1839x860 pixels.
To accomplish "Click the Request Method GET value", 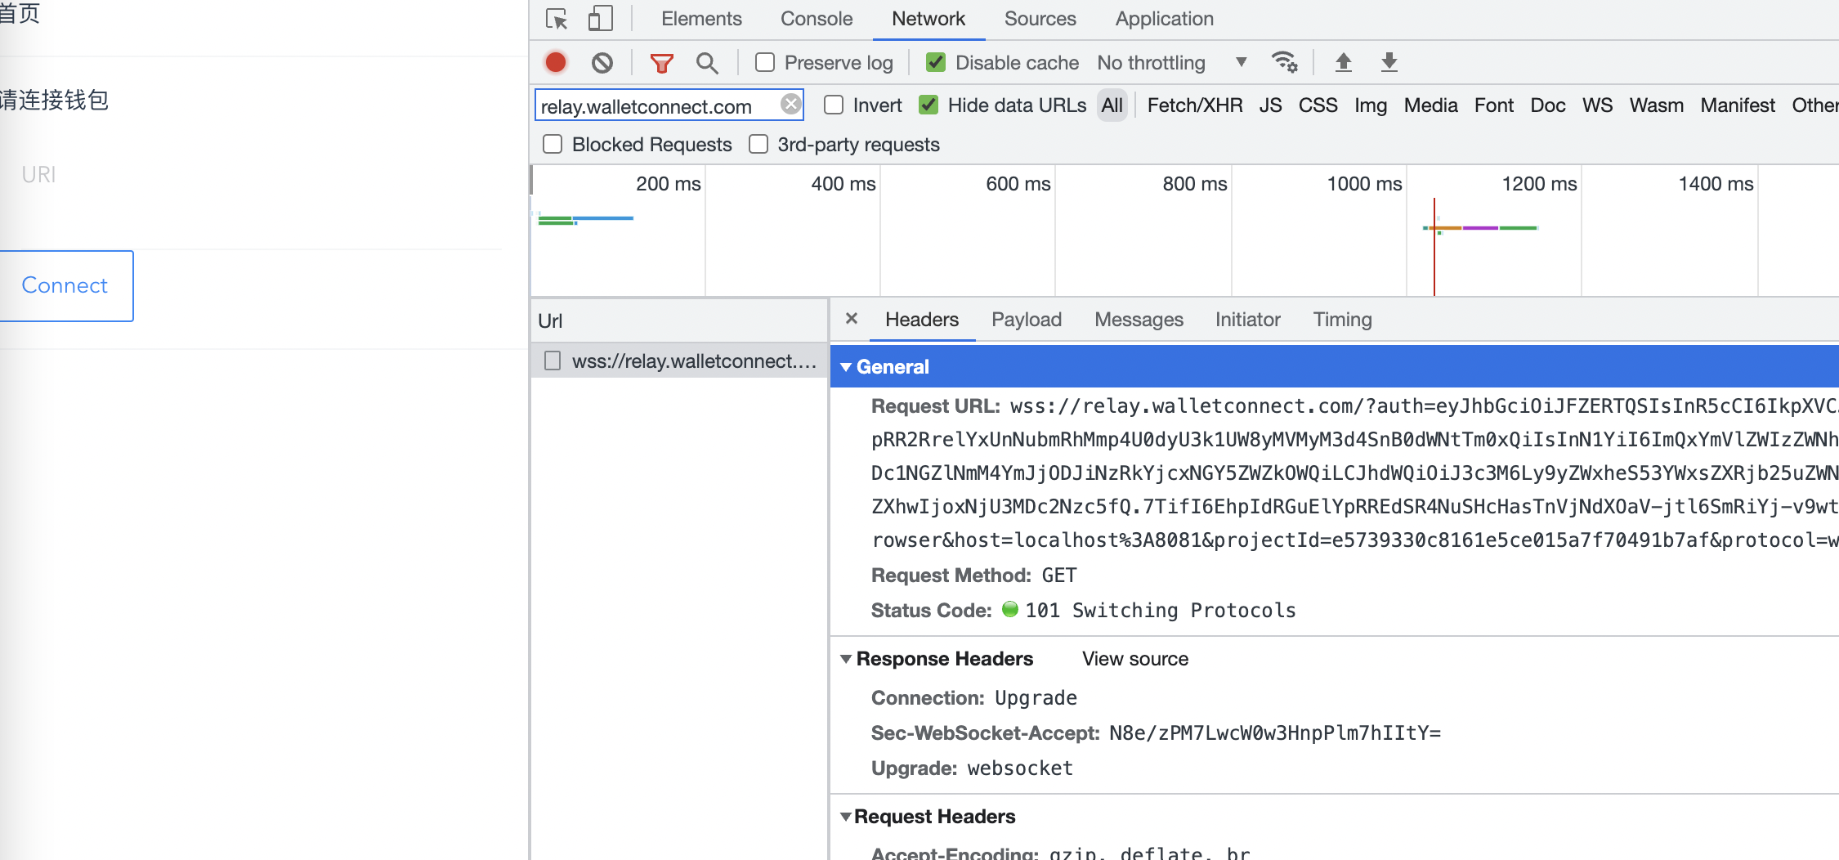I will 1058,576.
